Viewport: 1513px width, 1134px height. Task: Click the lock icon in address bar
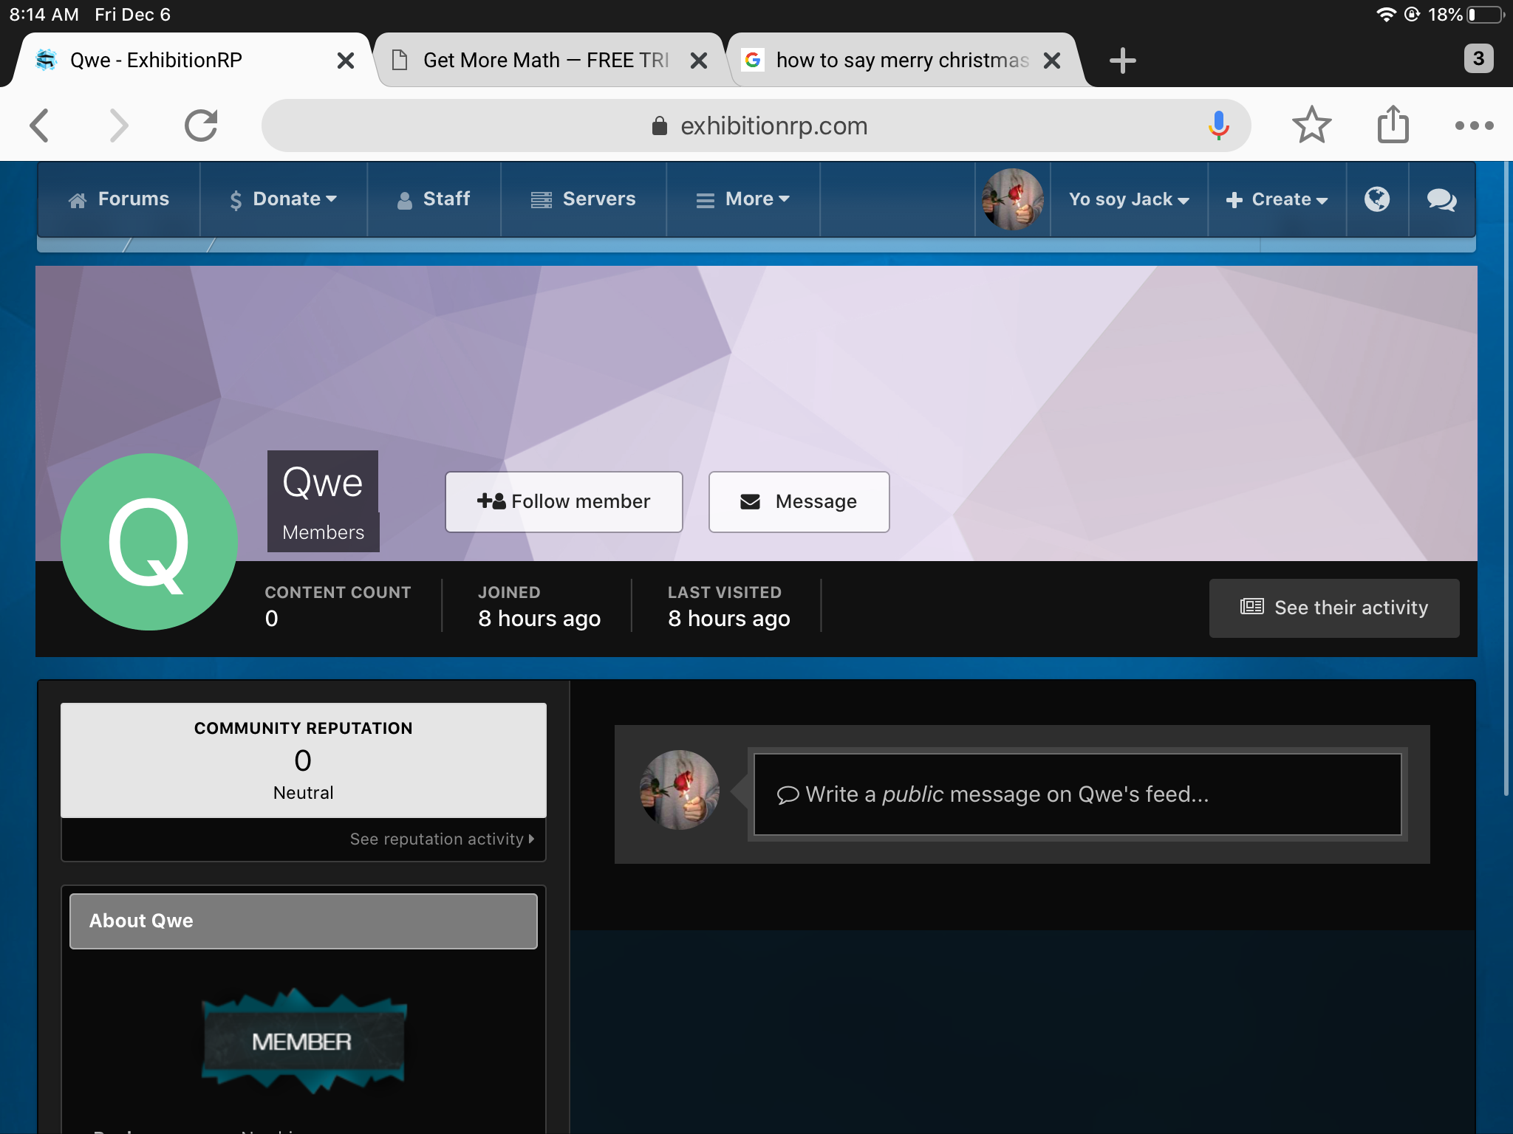pyautogui.click(x=660, y=126)
